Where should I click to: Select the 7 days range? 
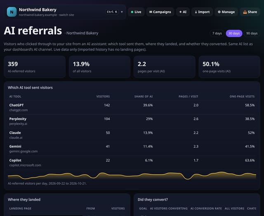click(217, 33)
